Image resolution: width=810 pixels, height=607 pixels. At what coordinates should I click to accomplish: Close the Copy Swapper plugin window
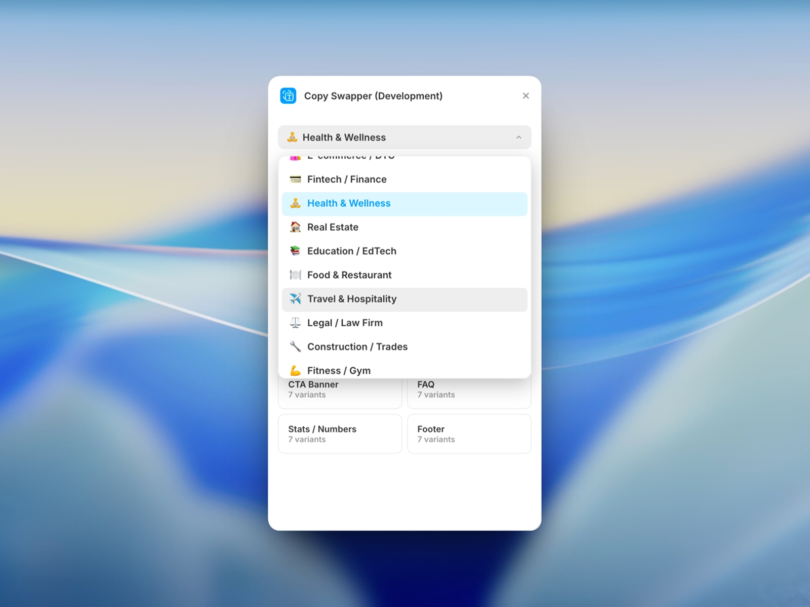[526, 96]
